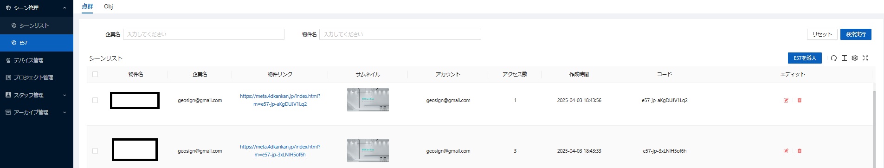Image resolution: width=884 pixels, height=168 pixels.
Task: Open table column settings gear
Action: click(x=855, y=58)
